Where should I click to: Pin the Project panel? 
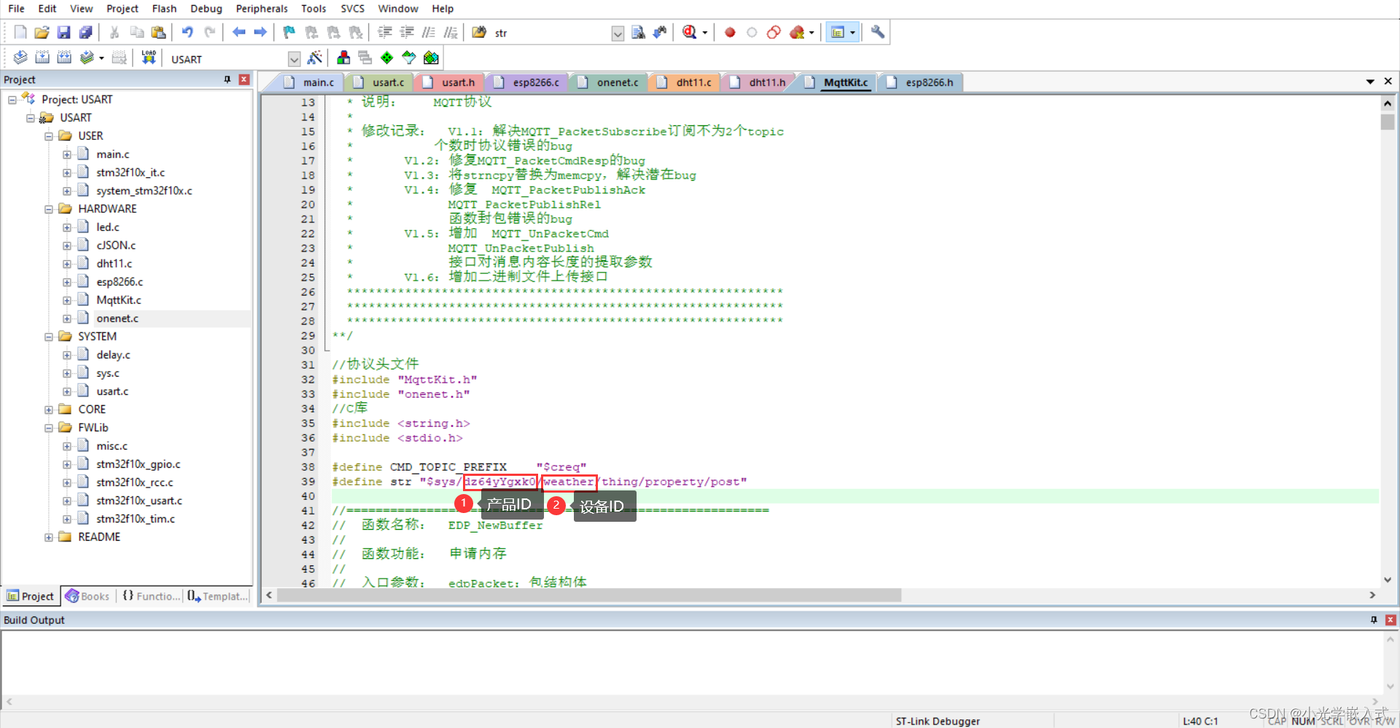coord(227,79)
